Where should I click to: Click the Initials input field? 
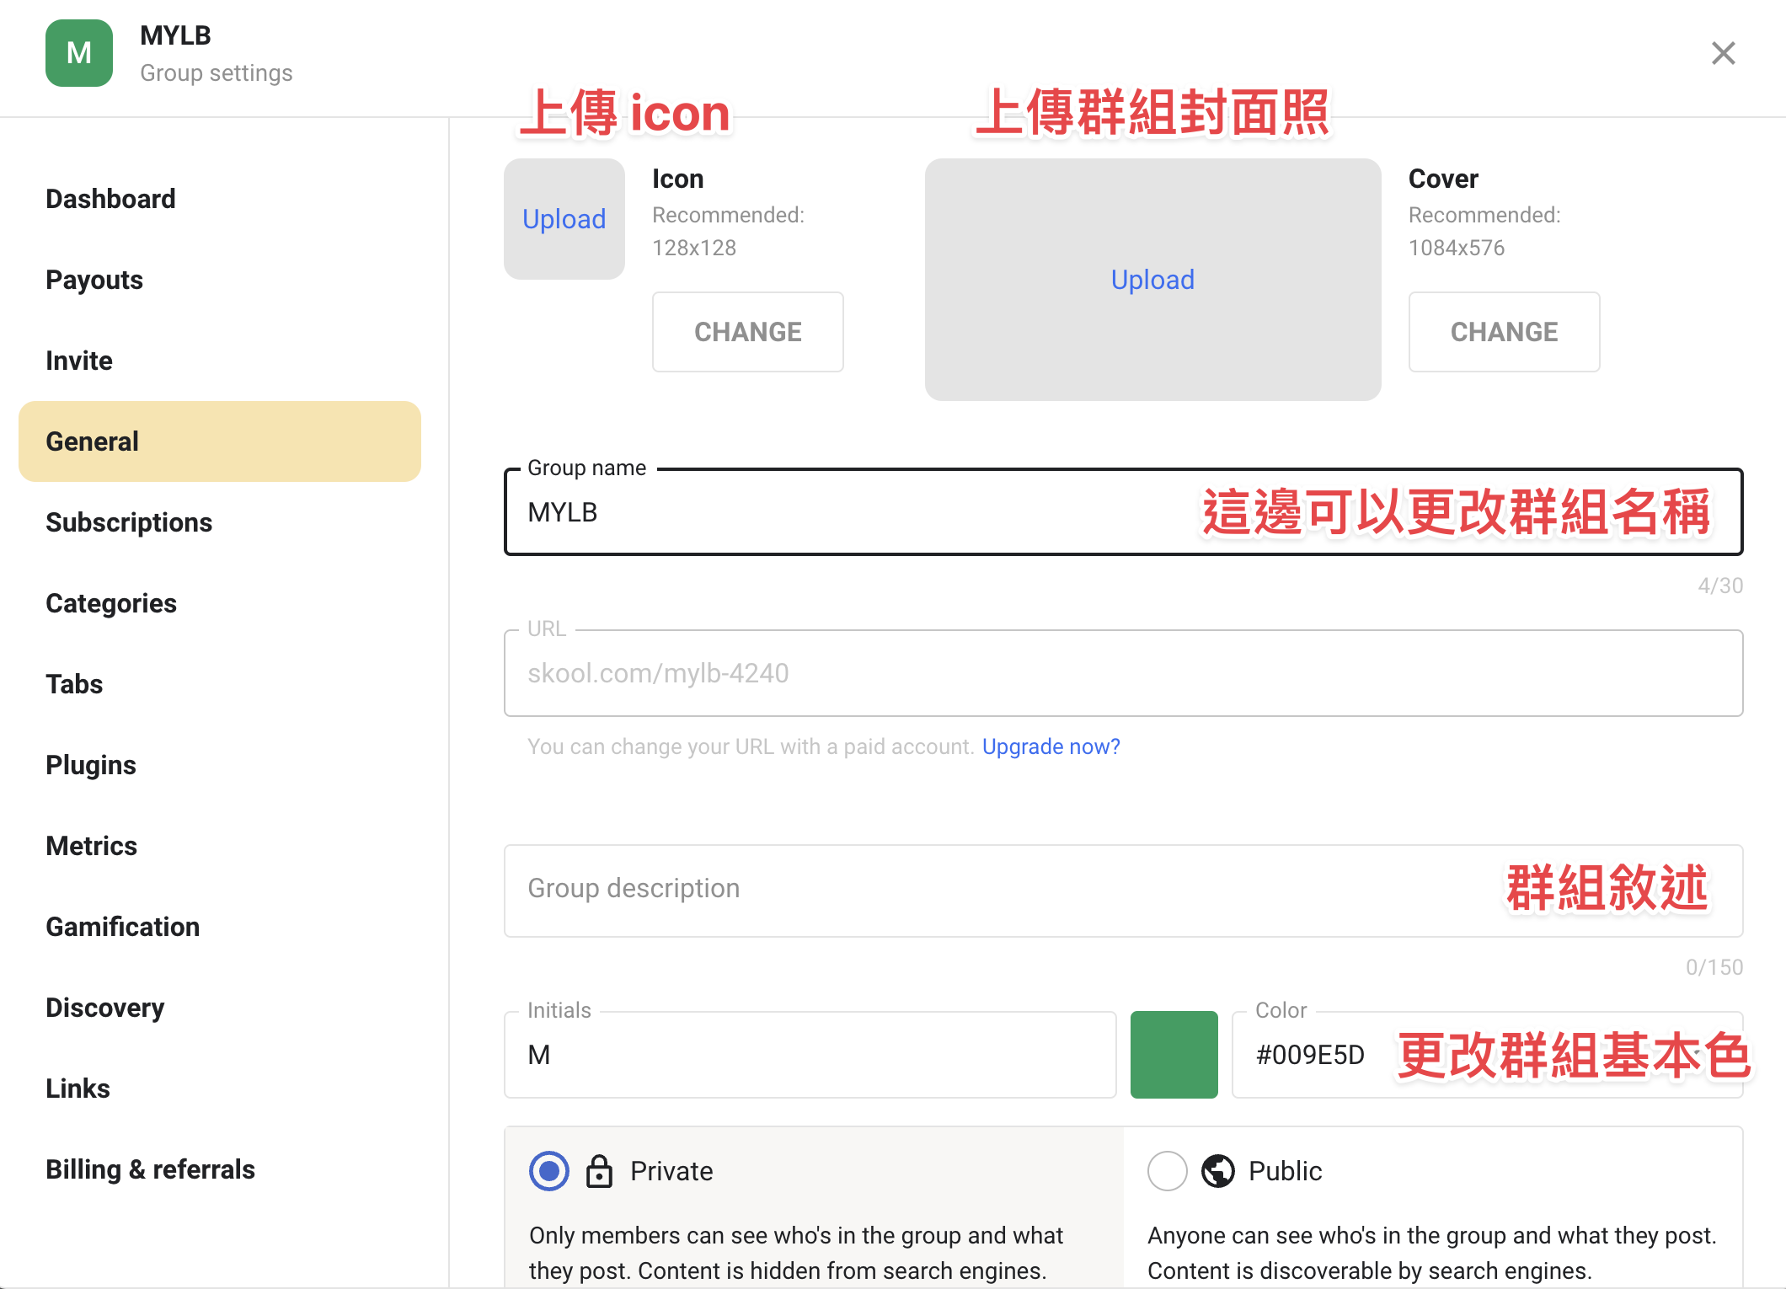tap(810, 1055)
